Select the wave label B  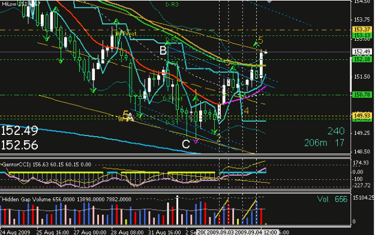163,51
